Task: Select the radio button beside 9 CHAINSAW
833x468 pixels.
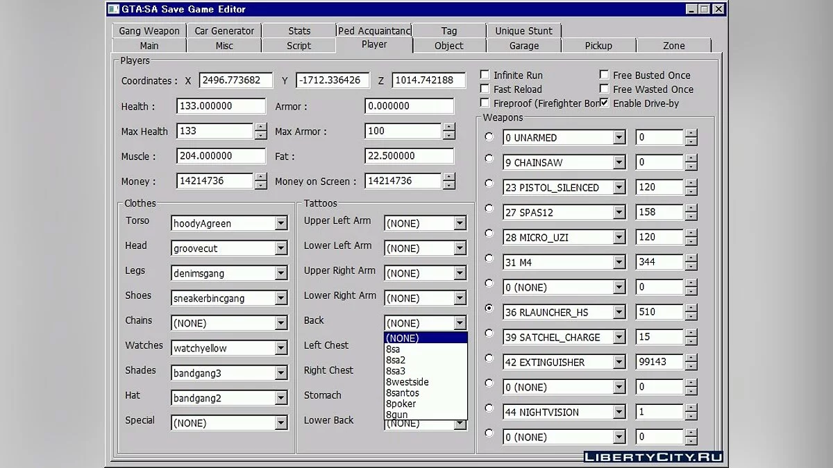Action: (489, 162)
